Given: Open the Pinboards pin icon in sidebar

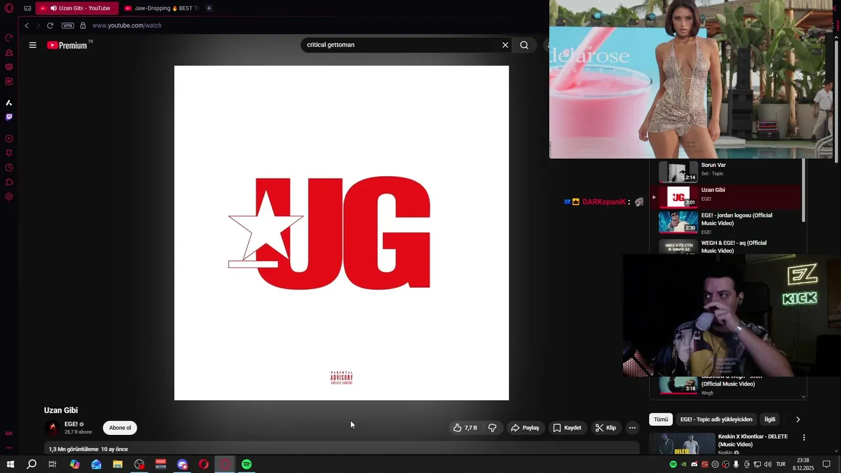Looking at the screenshot, I should click(9, 153).
